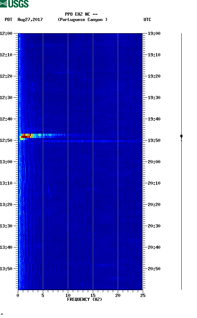Click the '10' frequency axis label
197x318 pixels.
[x=68, y=296]
